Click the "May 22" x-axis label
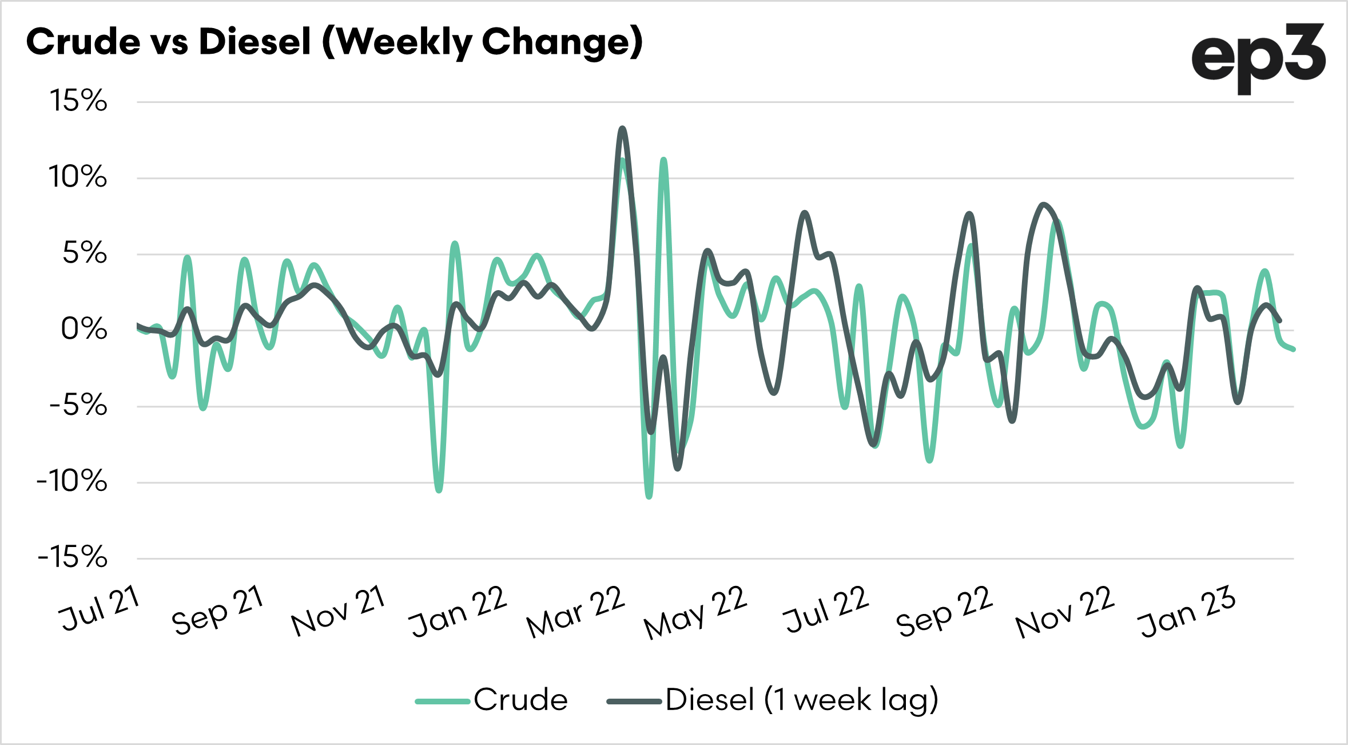Viewport: 1348px width, 745px height. (695, 612)
